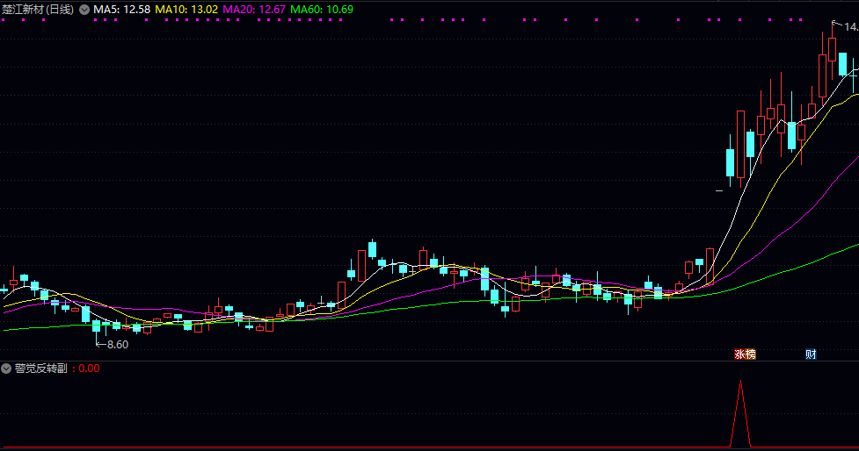This screenshot has width=859, height=451.
Task: Select the yellow MA10 indicator label
Action: (x=186, y=10)
